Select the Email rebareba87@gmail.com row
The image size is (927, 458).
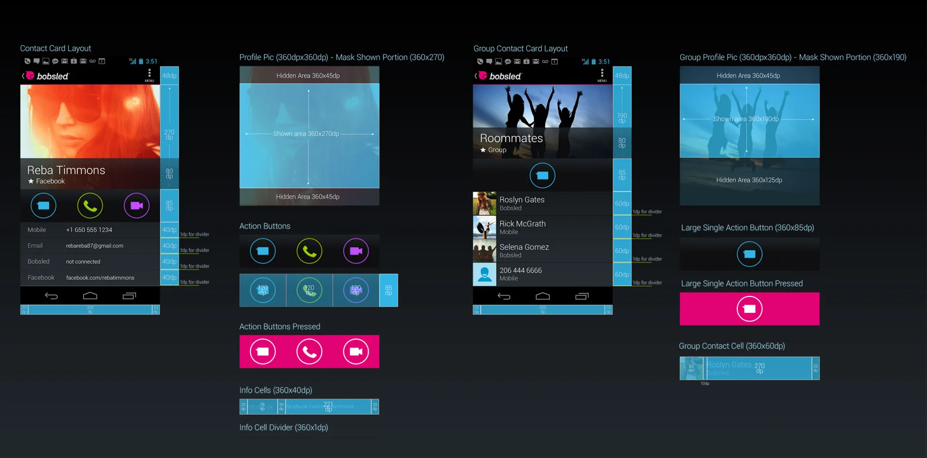90,246
